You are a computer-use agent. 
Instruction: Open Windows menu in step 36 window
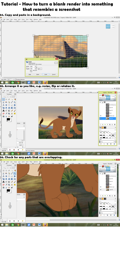(x=35, y=162)
